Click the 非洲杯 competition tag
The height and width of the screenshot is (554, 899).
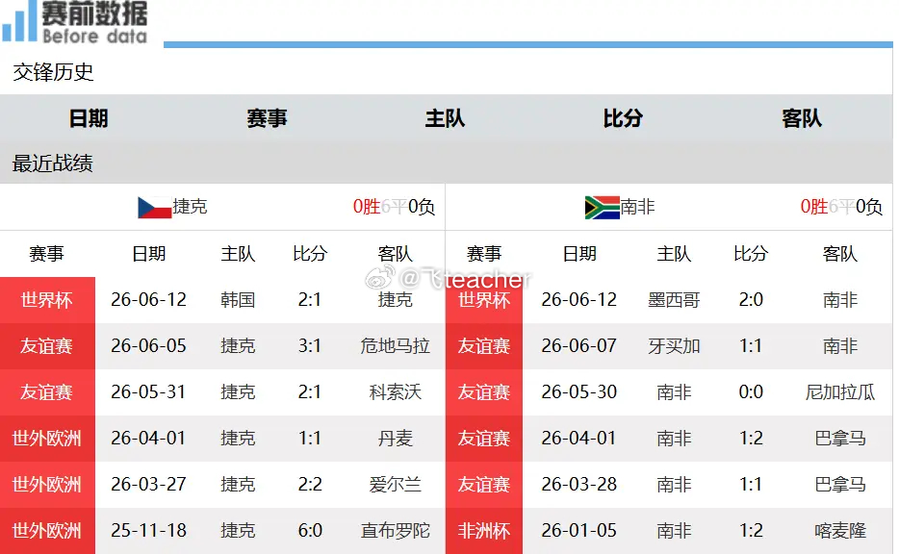point(484,531)
